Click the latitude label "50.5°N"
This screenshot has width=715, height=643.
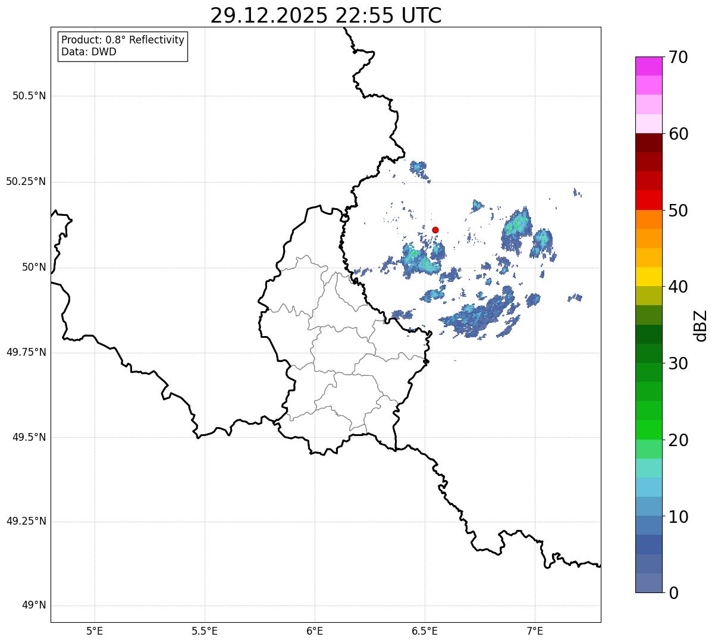point(29,96)
